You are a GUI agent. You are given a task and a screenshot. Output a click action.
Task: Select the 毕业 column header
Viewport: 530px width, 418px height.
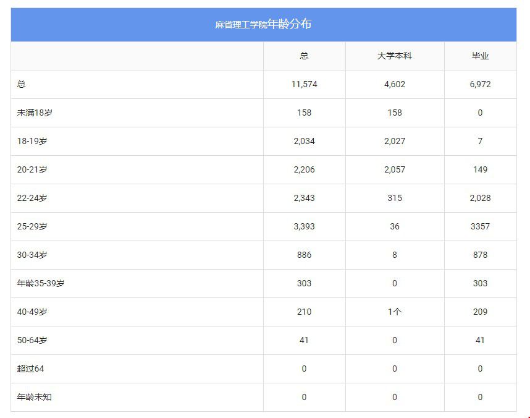click(481, 56)
